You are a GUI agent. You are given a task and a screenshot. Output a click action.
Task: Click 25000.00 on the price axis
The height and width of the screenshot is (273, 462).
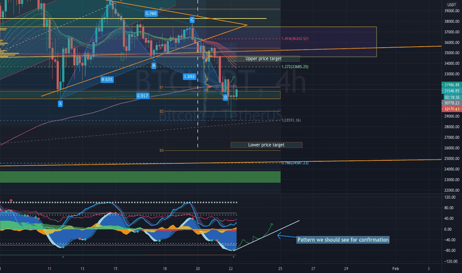point(452,158)
